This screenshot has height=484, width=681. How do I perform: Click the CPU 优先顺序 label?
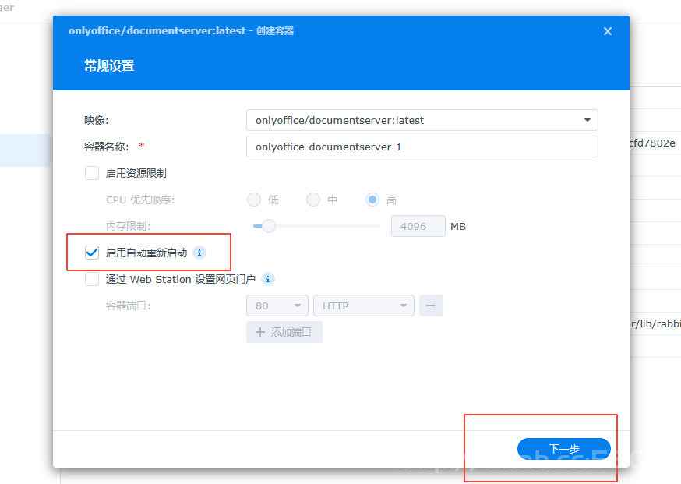(x=140, y=200)
